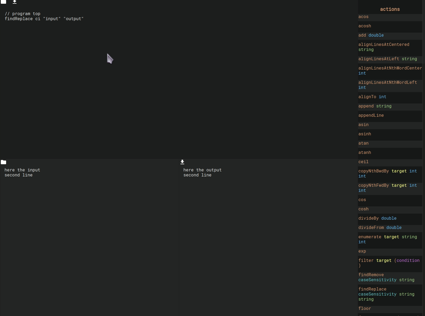Image resolution: width=425 pixels, height=316 pixels.
Task: Click the input text area reading "here the input"
Action: coord(22,170)
